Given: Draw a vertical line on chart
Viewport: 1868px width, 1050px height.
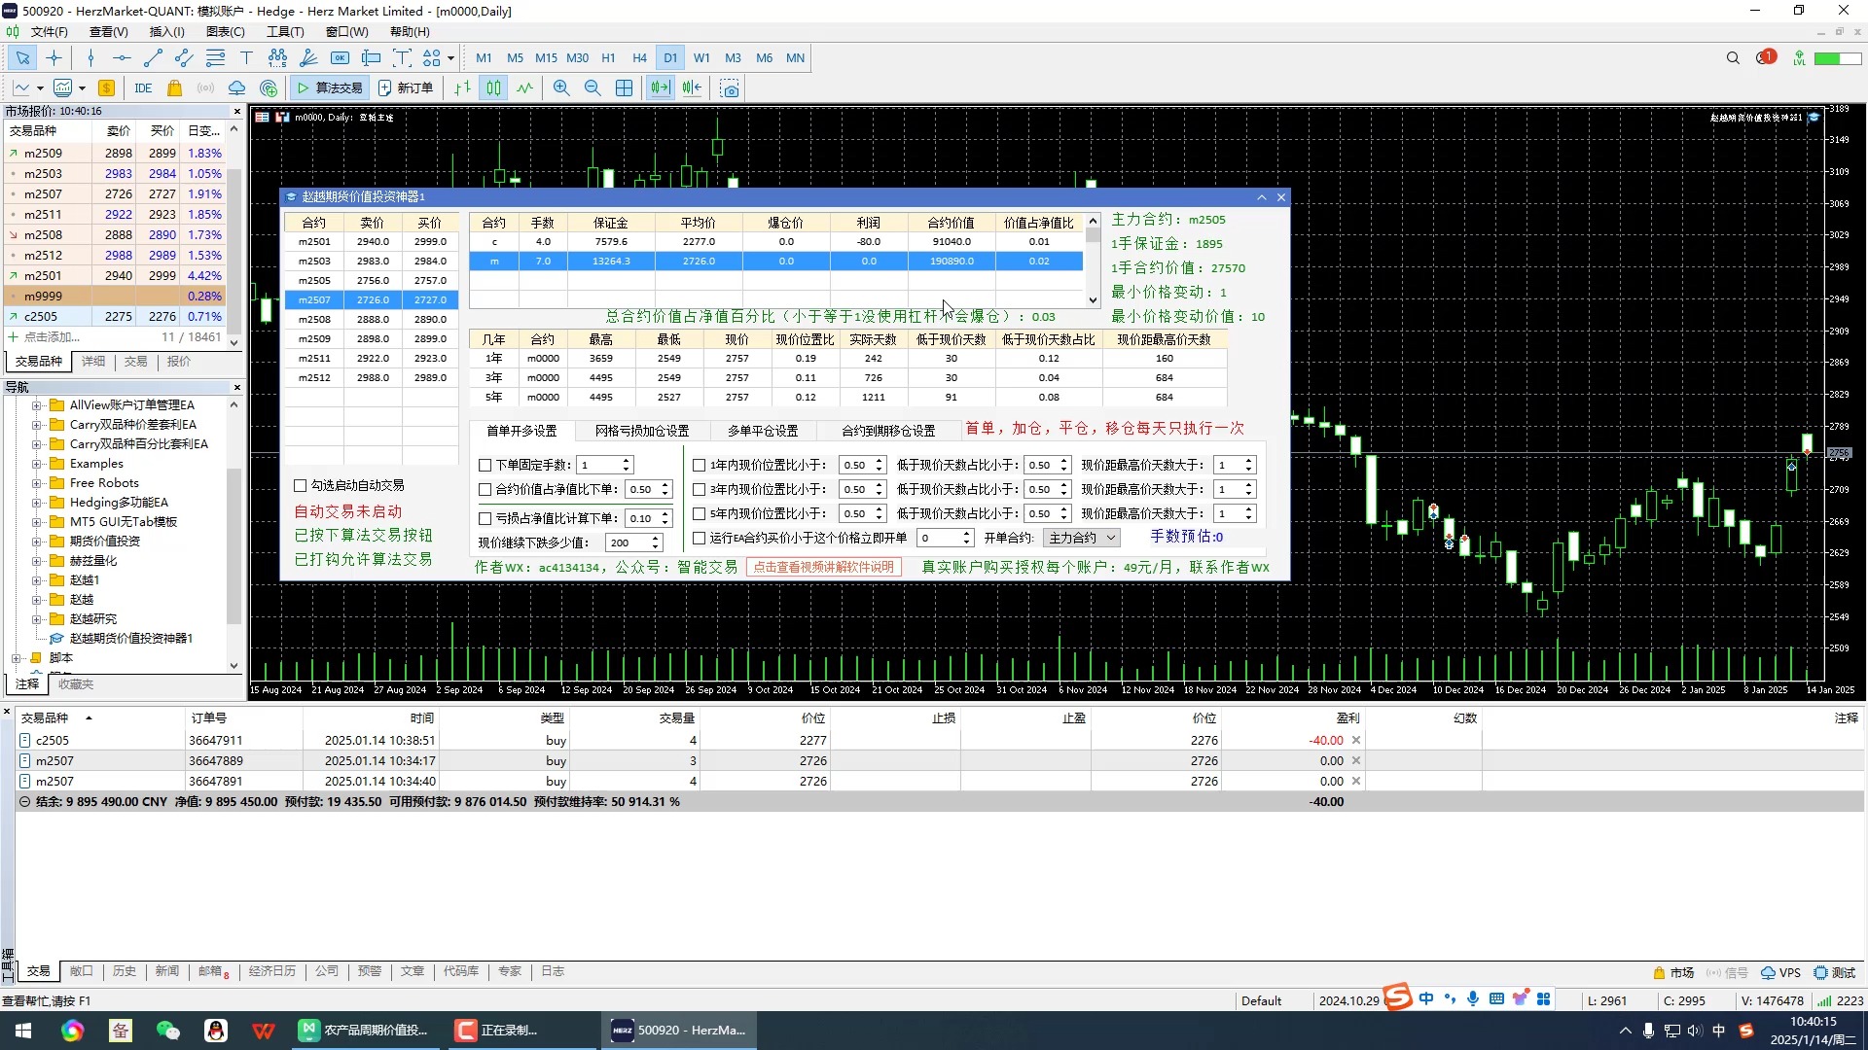Looking at the screenshot, I should pos(90,58).
